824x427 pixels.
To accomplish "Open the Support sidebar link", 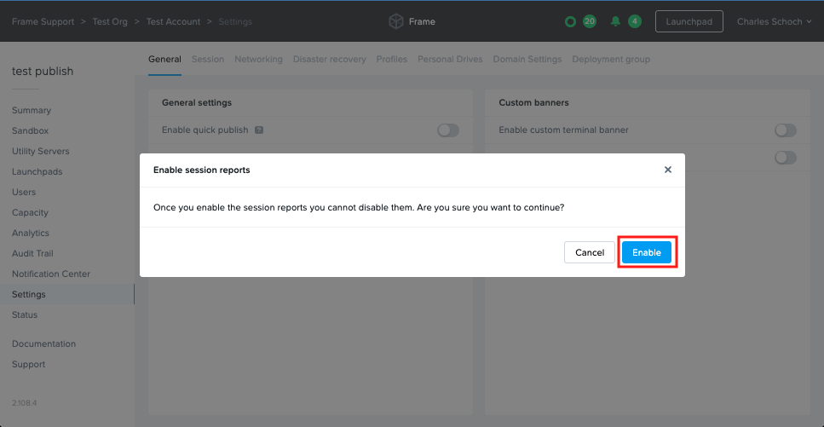I will coord(28,365).
